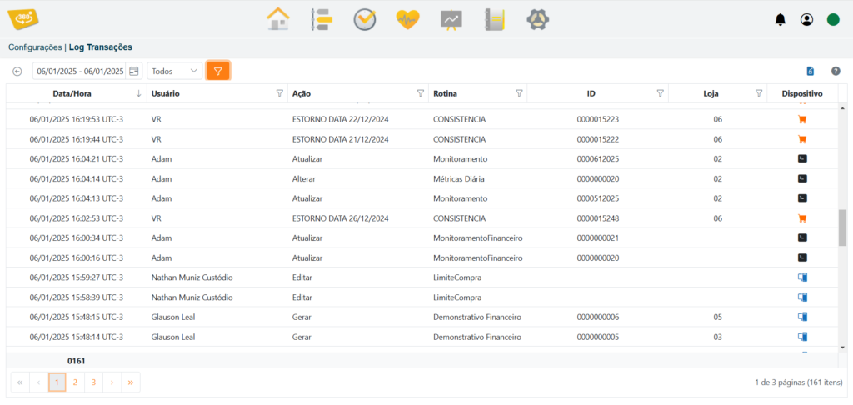Click the export file icon
This screenshot has width=853, height=405.
pyautogui.click(x=810, y=72)
